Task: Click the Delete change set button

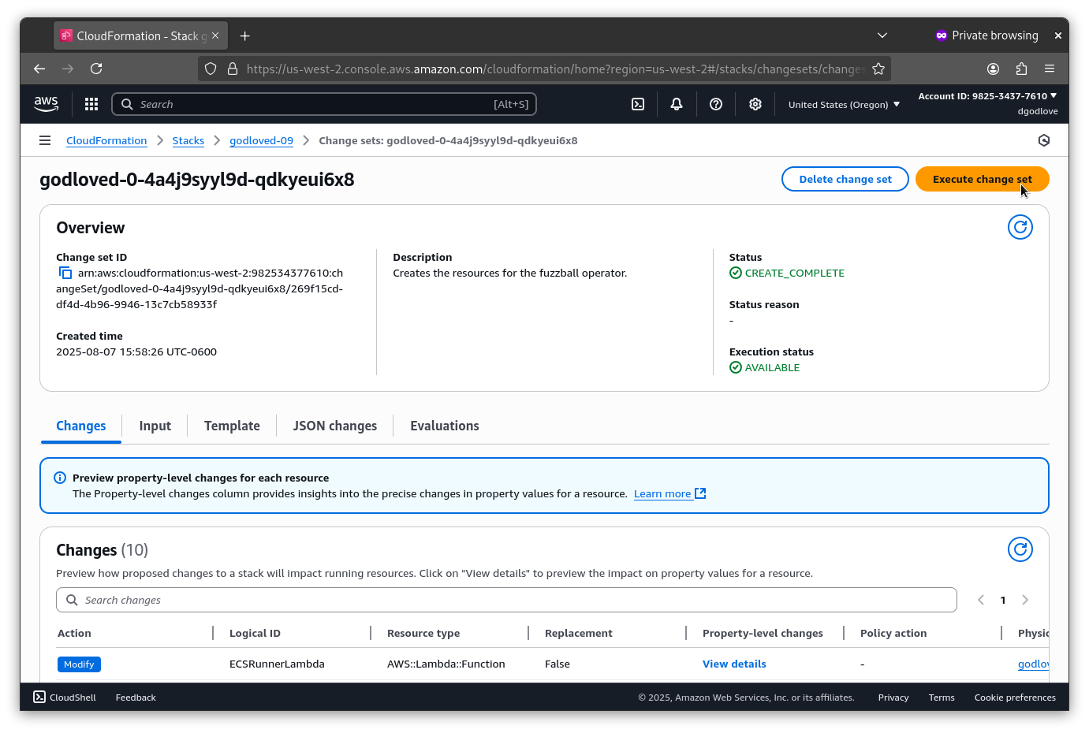Action: click(845, 179)
